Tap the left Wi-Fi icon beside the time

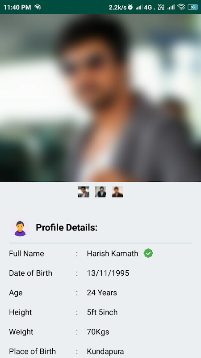[x=38, y=7]
